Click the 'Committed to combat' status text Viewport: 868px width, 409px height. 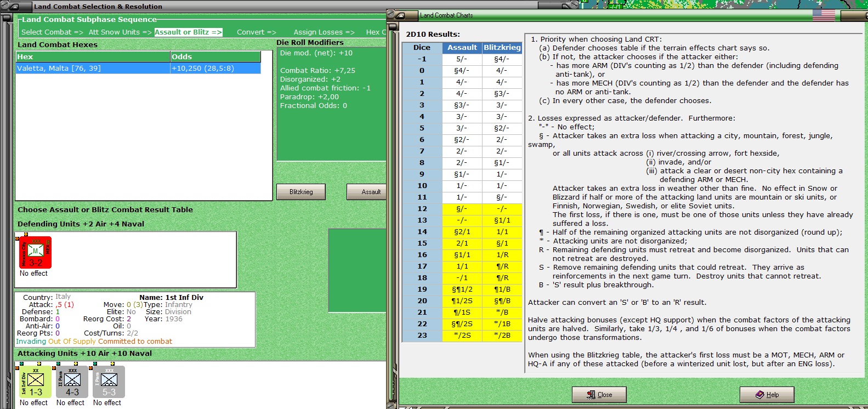(135, 342)
